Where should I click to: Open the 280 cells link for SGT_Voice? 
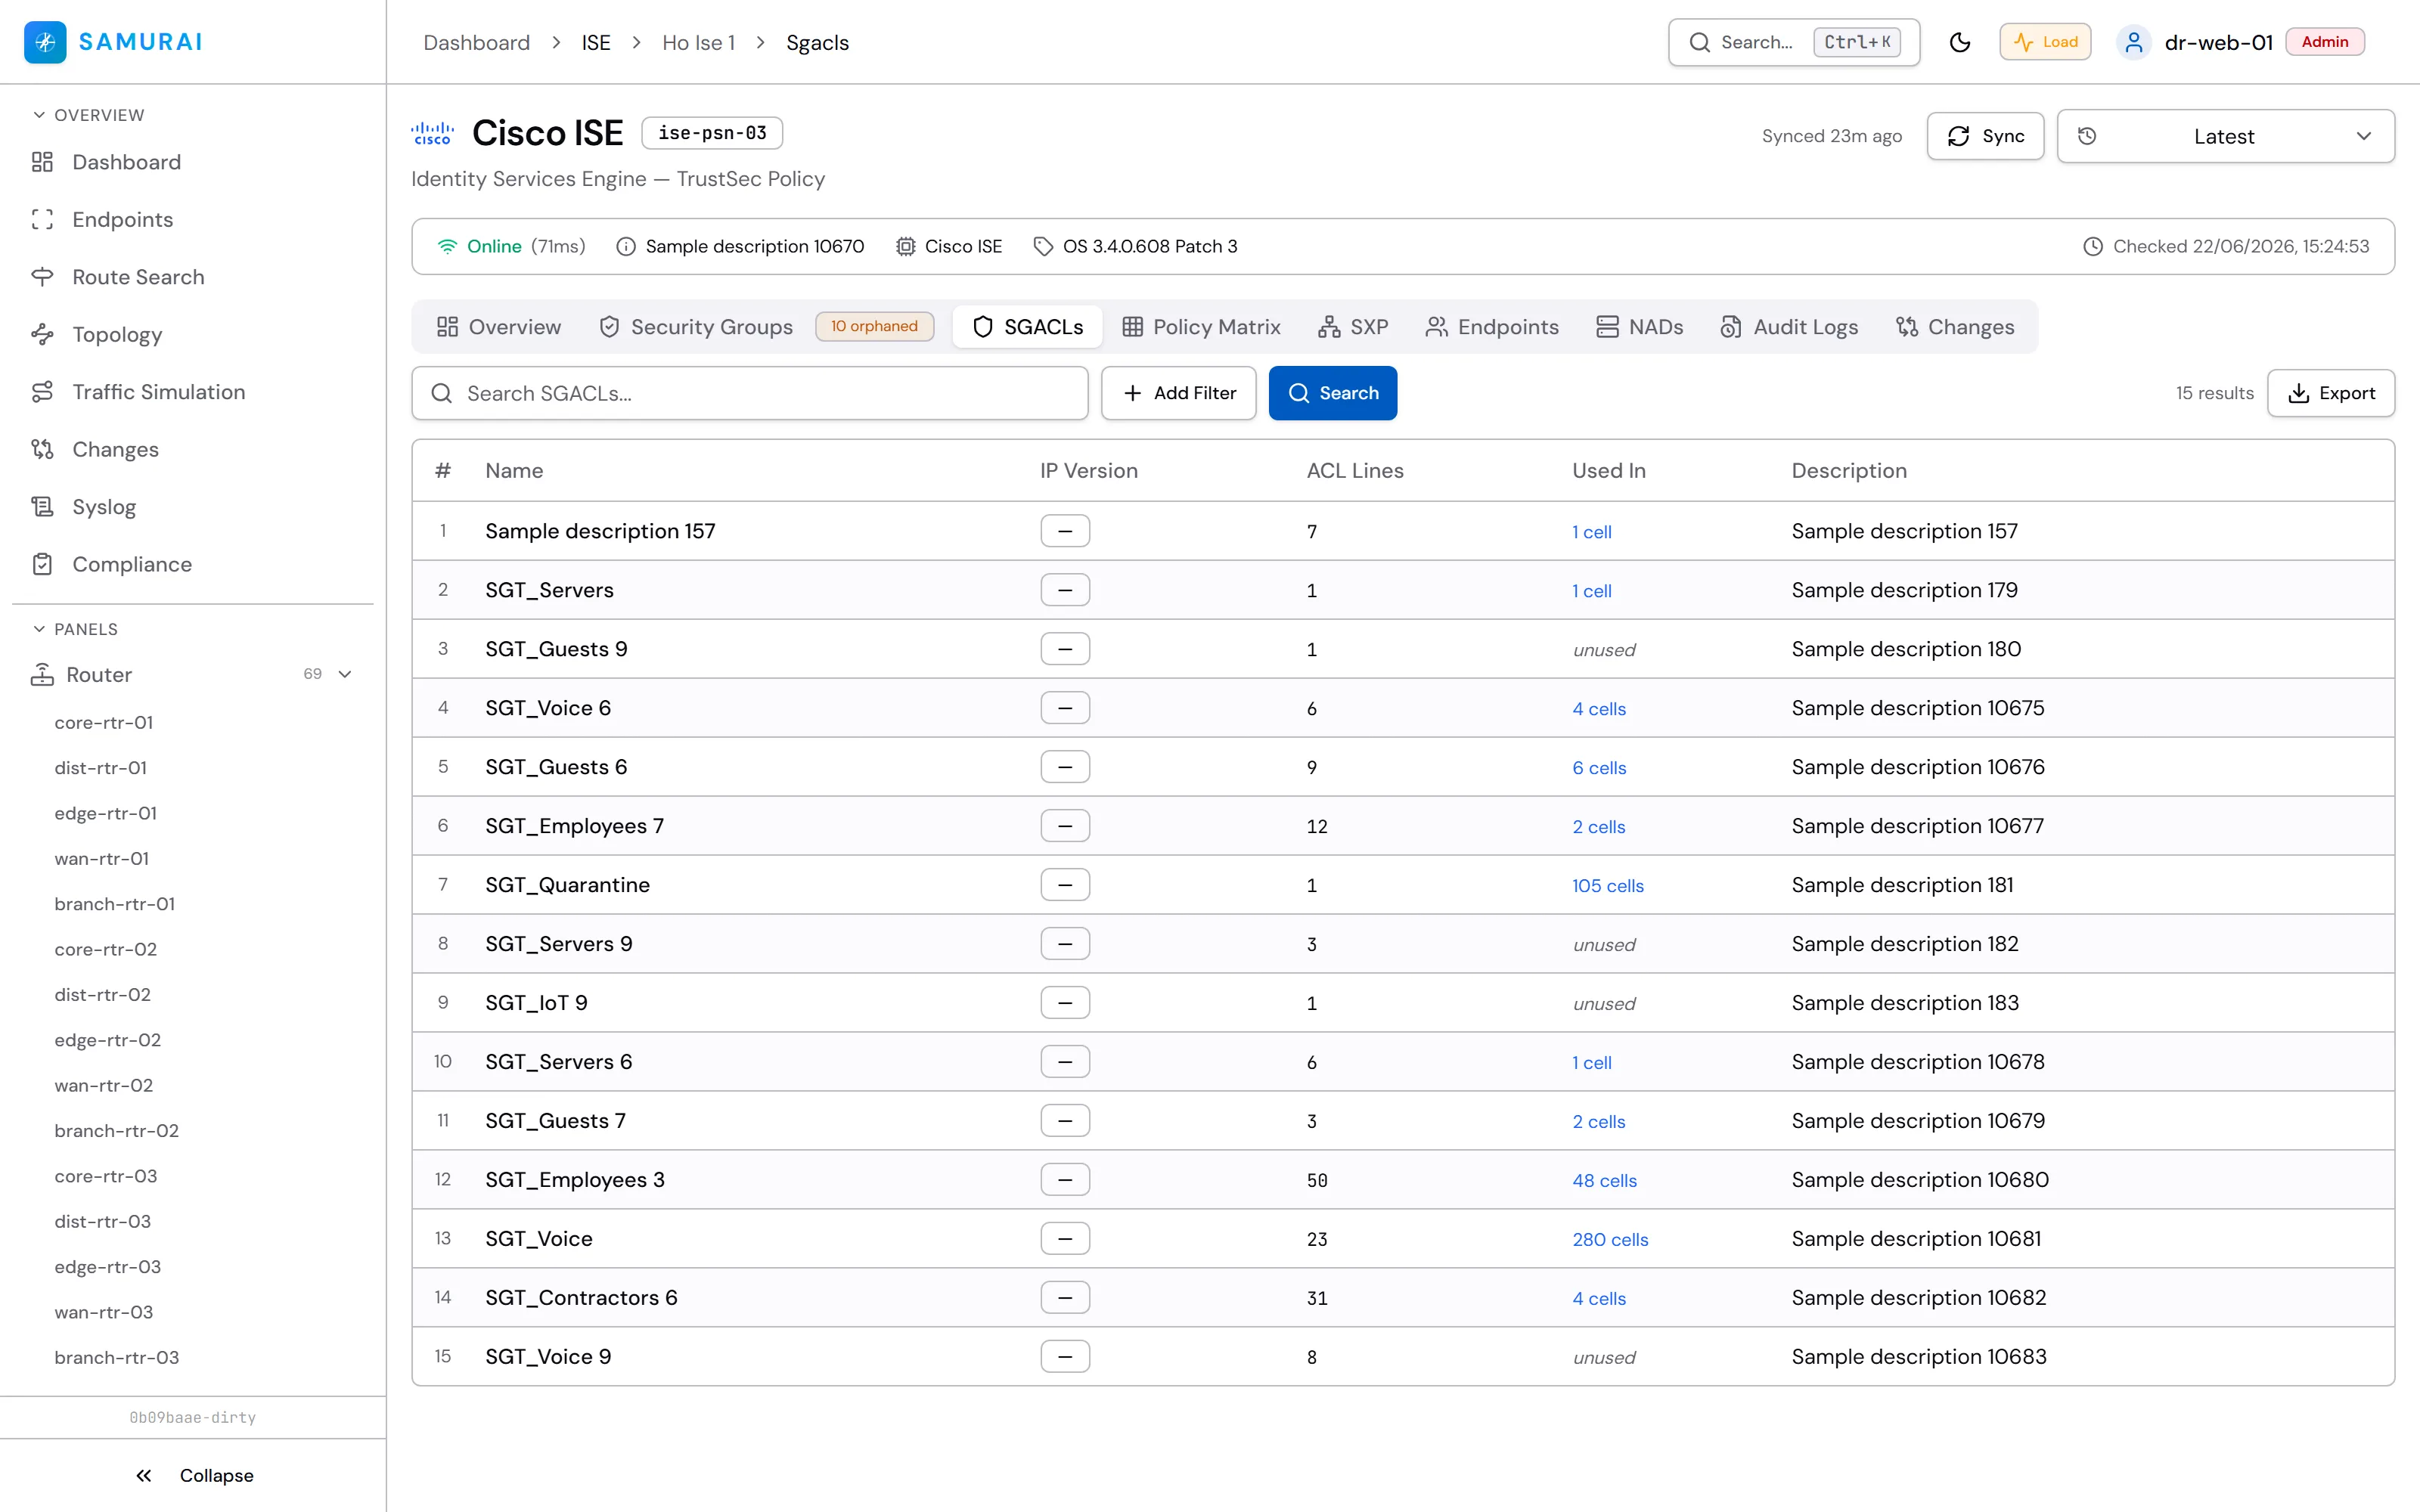(1610, 1240)
